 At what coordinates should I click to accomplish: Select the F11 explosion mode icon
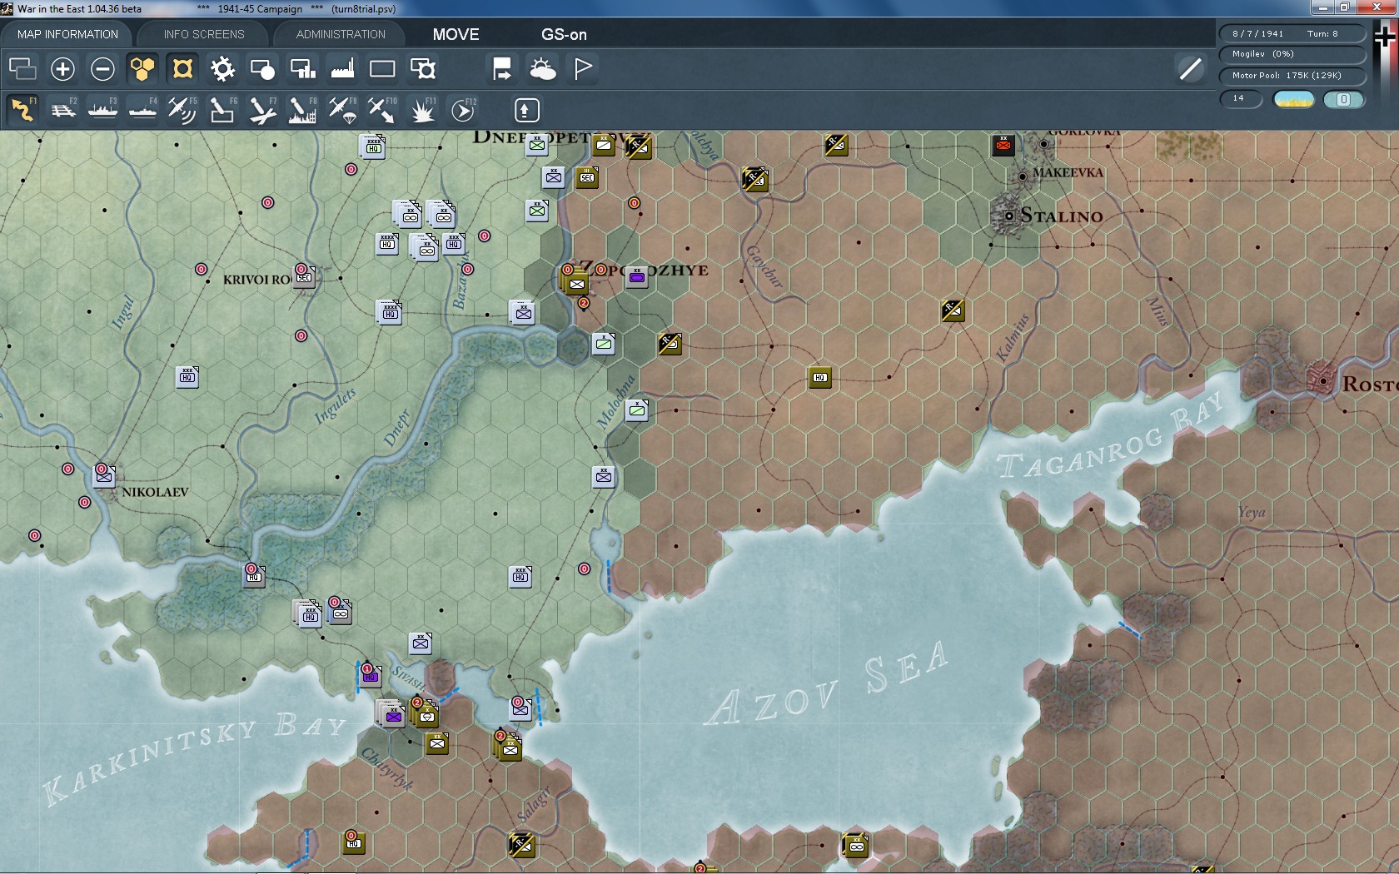pos(422,110)
